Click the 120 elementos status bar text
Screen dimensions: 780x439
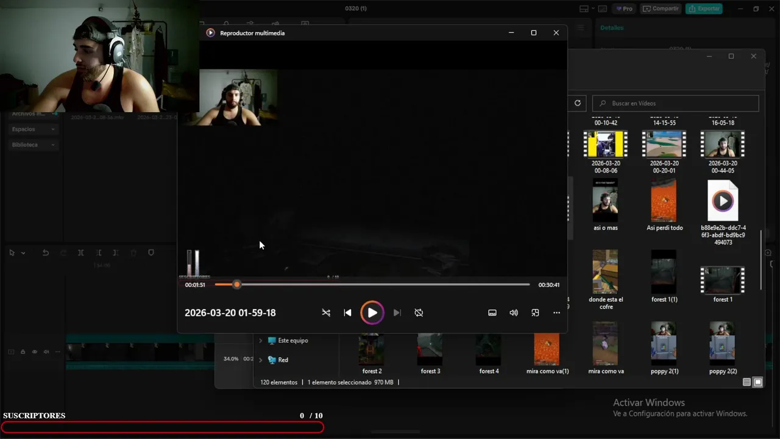tap(278, 382)
